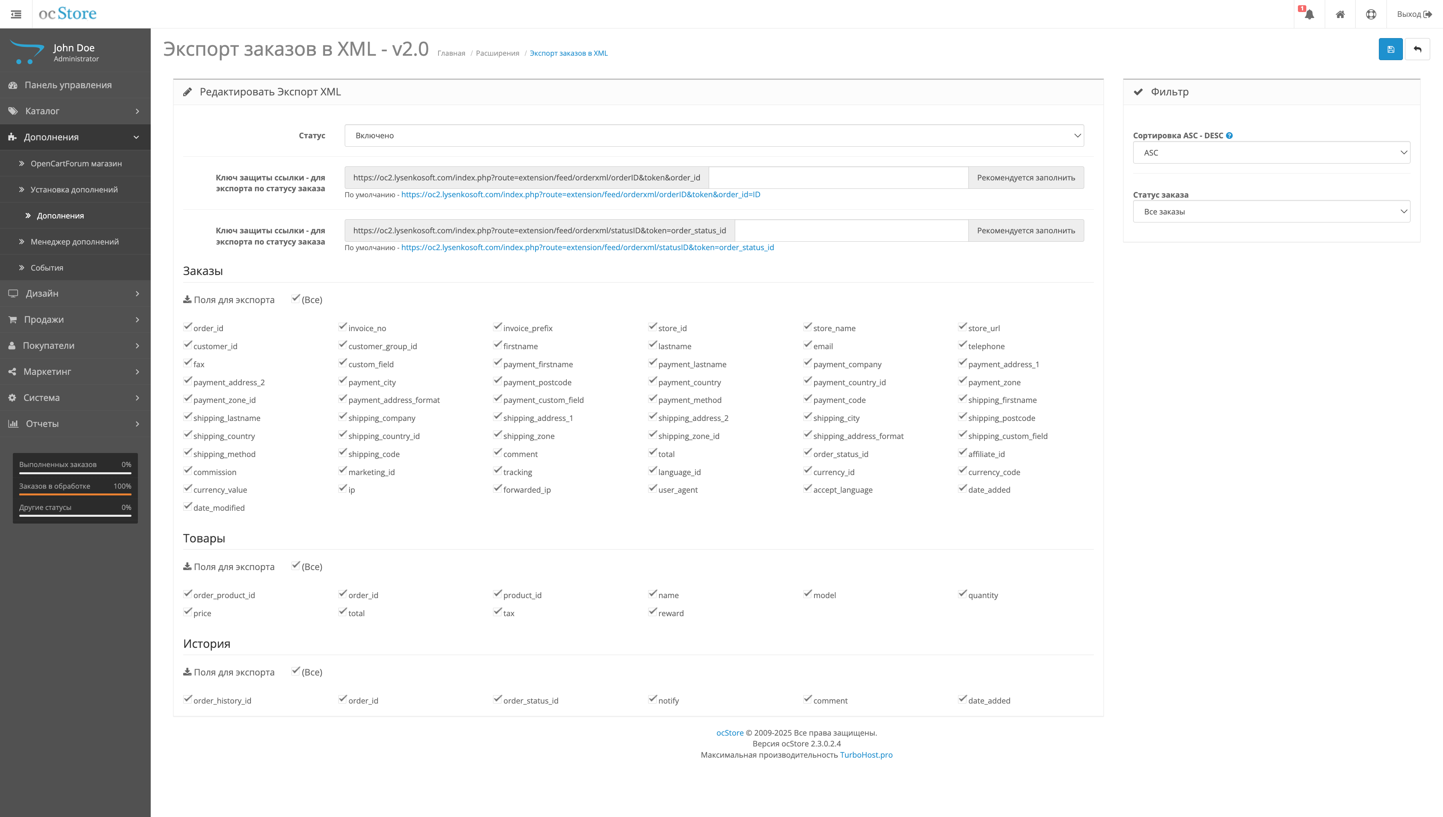Open Панель управления menu item
1443x817 pixels.
click(75, 85)
